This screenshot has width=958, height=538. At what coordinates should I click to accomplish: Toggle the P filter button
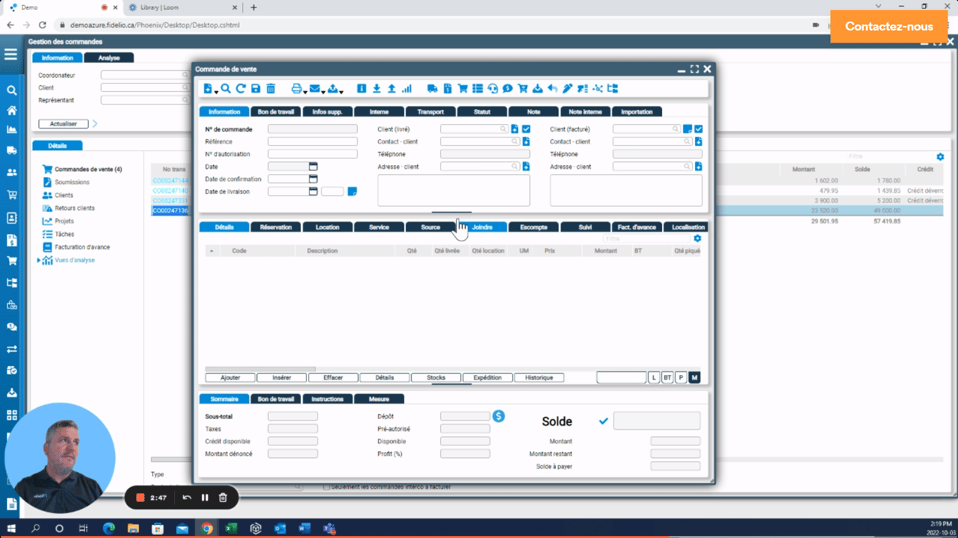point(681,378)
